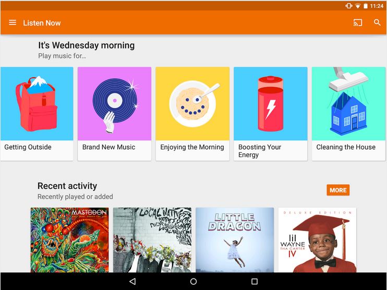Open the Getting Outside backpack artwork
Screen dimensions: 387x290
tap(37, 103)
